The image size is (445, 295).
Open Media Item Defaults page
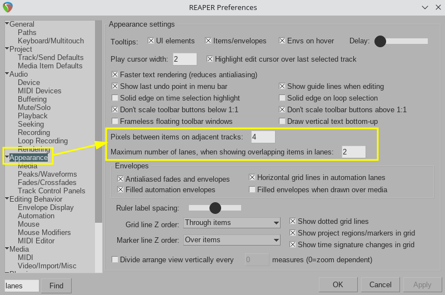coord(50,66)
